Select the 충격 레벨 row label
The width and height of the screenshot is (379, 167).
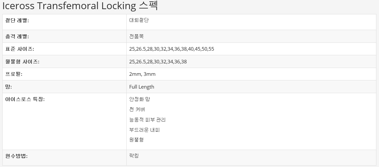pos(17,37)
